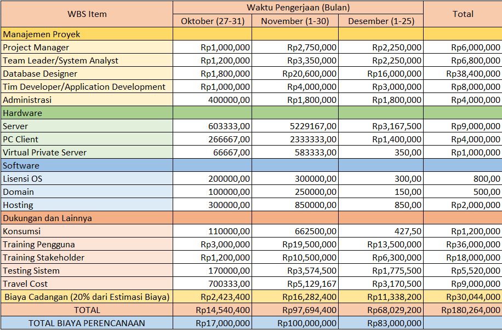Select the PC Client label
The image size is (502, 330).
coord(87,139)
